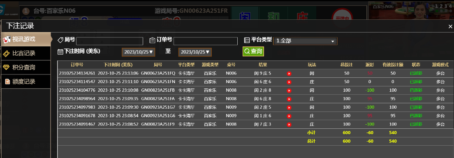Screen dimensions: 454x158
Task: Click result text 闲 9 庄 5
Action: tap(263, 73)
